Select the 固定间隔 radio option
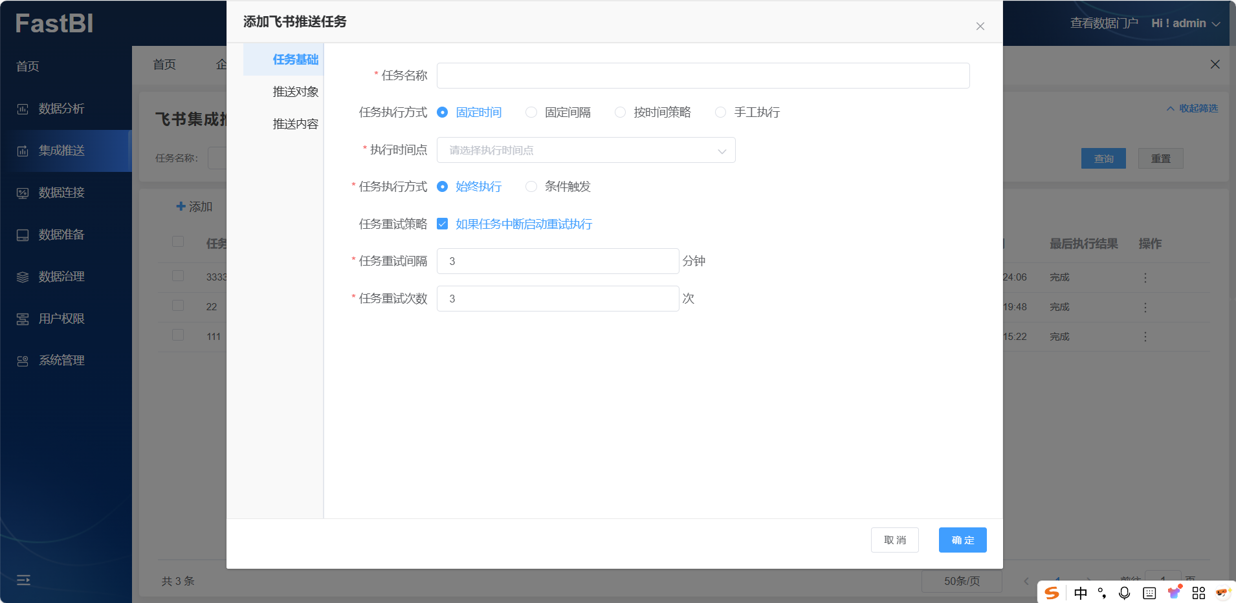 [531, 112]
